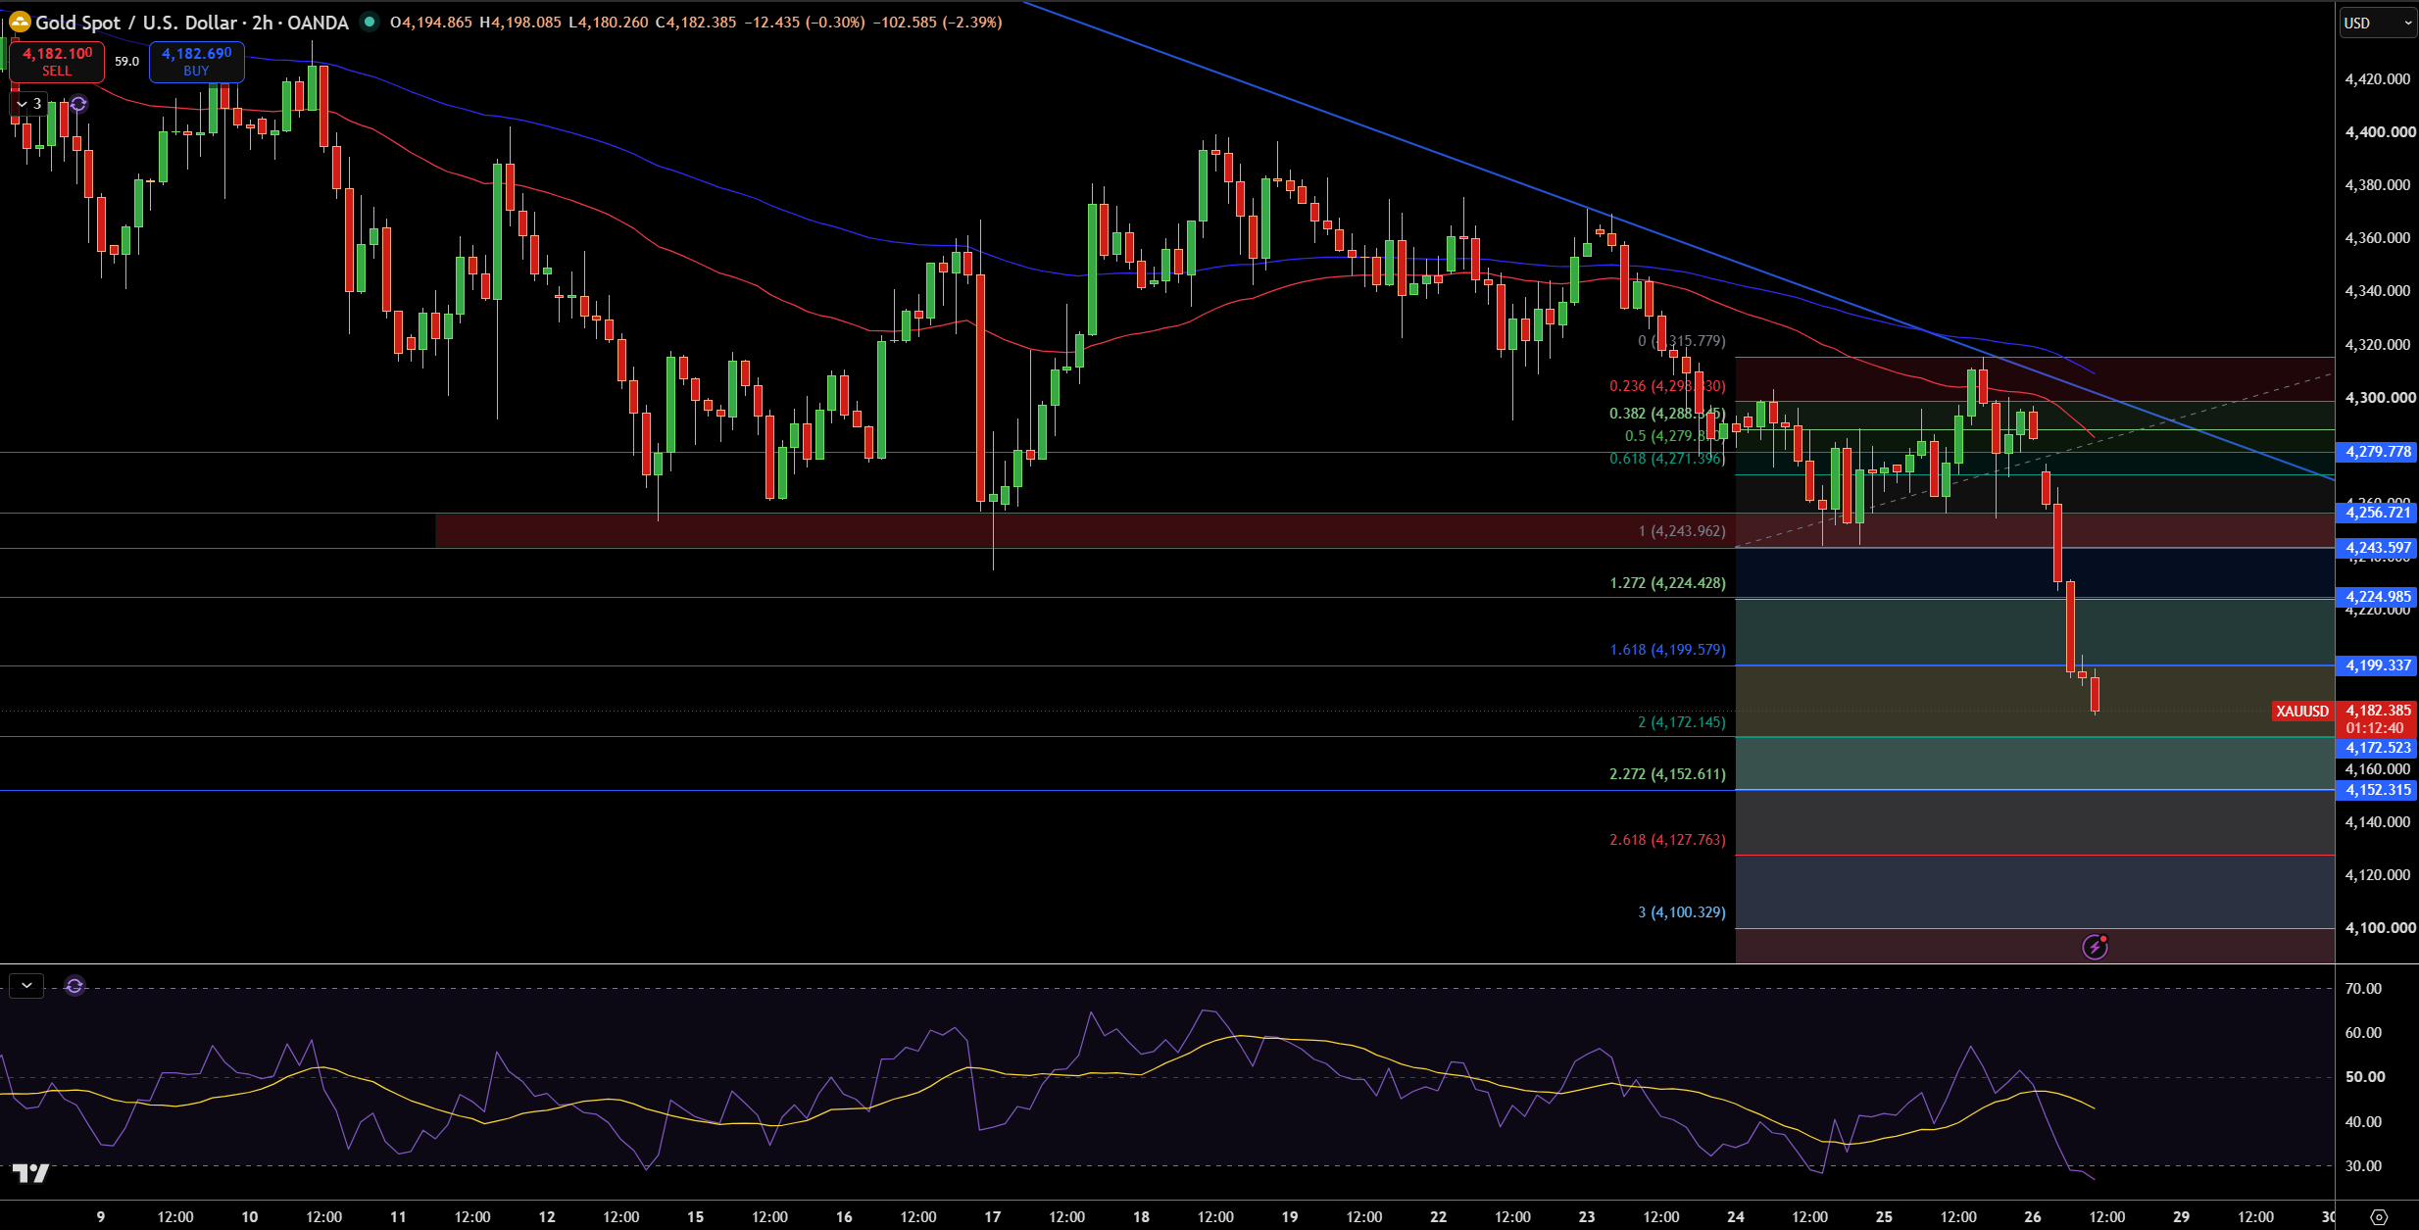Click the 4,360.000 price scale label
2419x1230 pixels.
[x=2378, y=237]
